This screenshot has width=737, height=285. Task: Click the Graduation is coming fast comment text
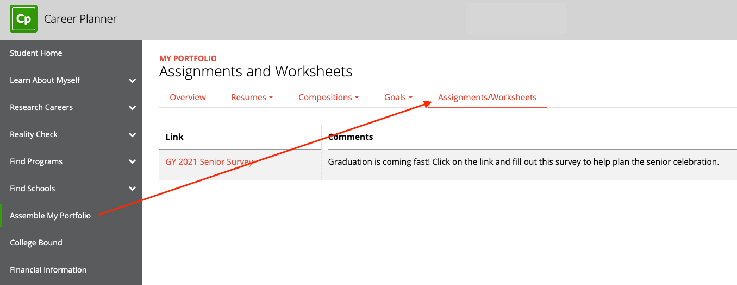click(523, 162)
